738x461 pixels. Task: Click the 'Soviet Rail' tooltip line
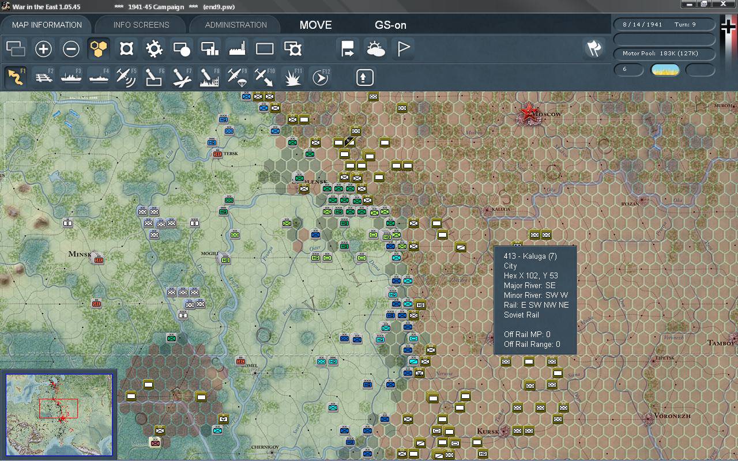521,315
